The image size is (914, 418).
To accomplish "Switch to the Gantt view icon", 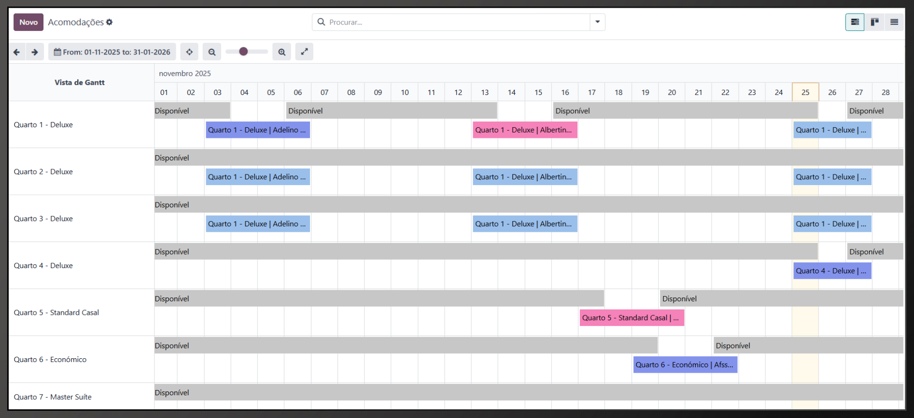I will coord(855,22).
